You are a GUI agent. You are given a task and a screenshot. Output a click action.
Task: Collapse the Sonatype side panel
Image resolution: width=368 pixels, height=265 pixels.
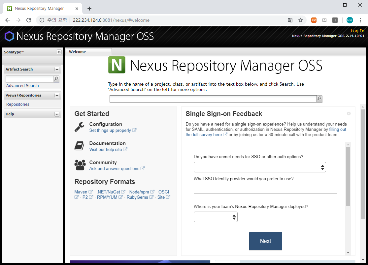(x=59, y=52)
